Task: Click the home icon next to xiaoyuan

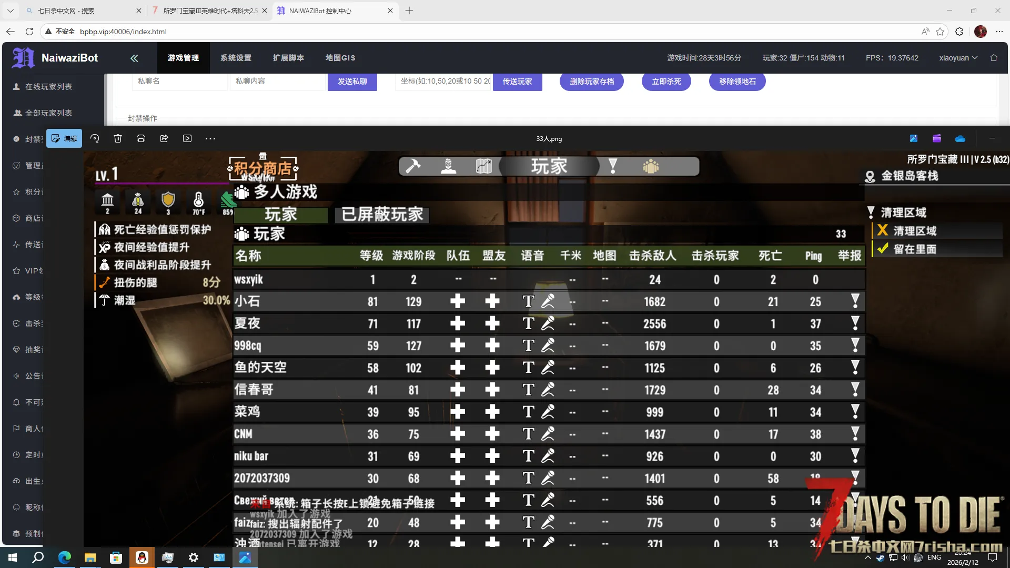Action: click(994, 58)
